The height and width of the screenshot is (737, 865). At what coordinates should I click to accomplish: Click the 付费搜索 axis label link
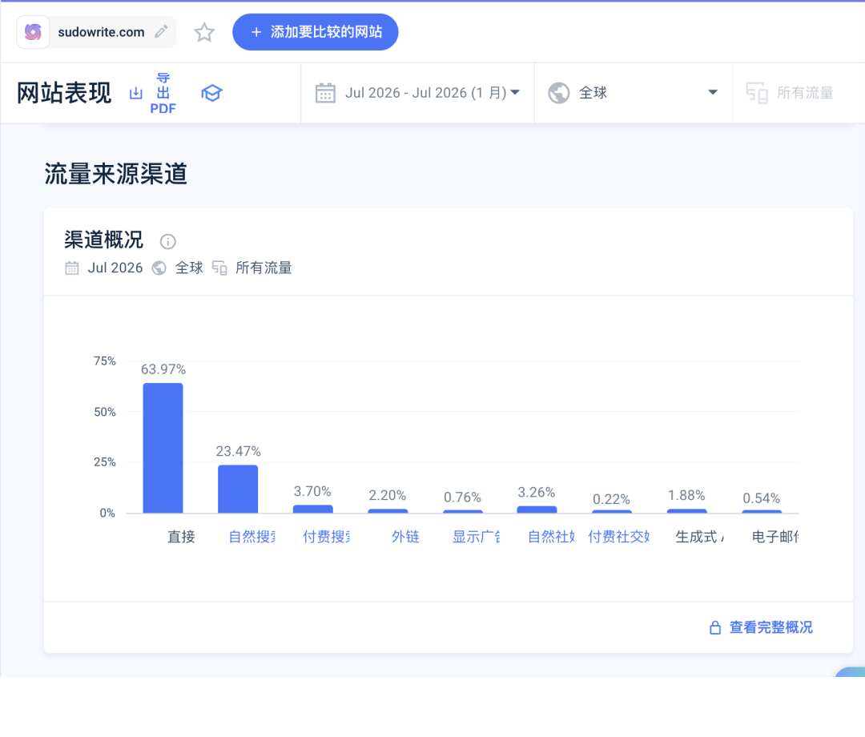[327, 536]
